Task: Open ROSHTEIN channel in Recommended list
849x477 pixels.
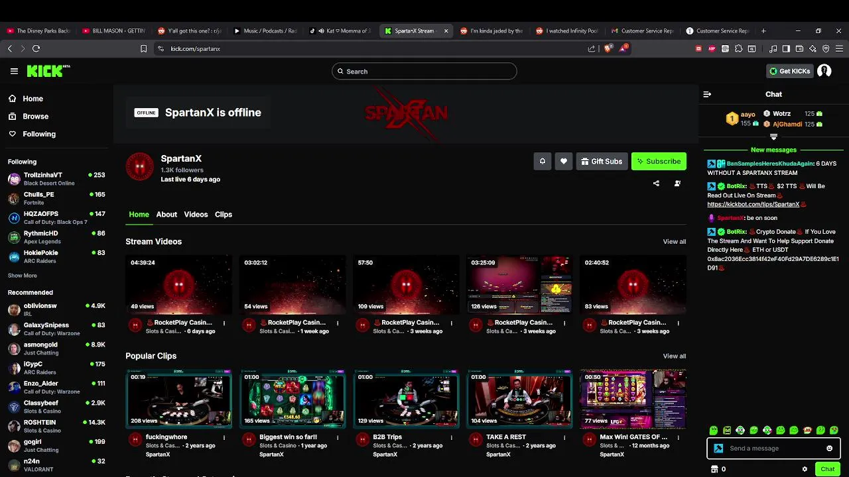Action: (x=56, y=426)
